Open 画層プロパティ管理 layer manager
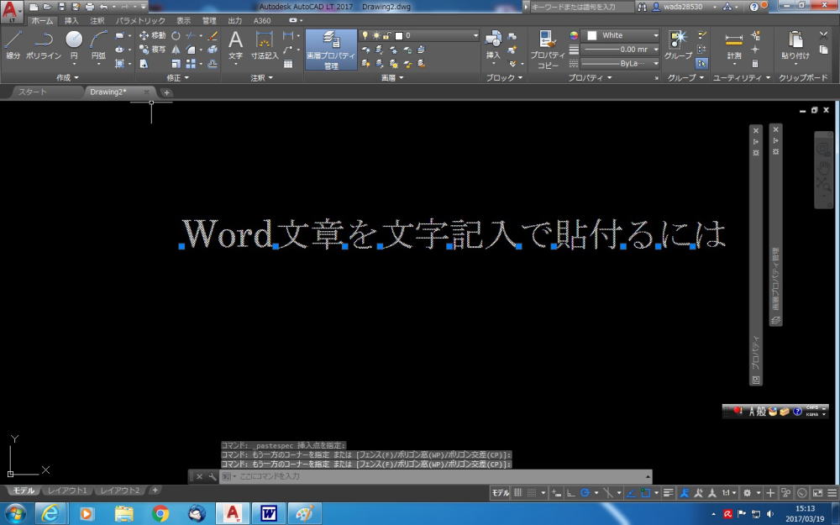 click(331, 50)
